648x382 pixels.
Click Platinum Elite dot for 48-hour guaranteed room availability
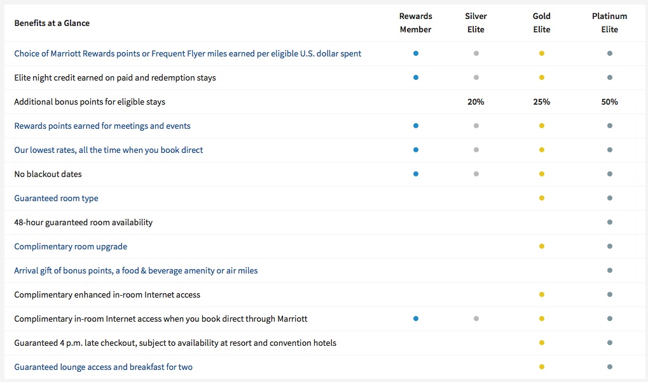610,222
